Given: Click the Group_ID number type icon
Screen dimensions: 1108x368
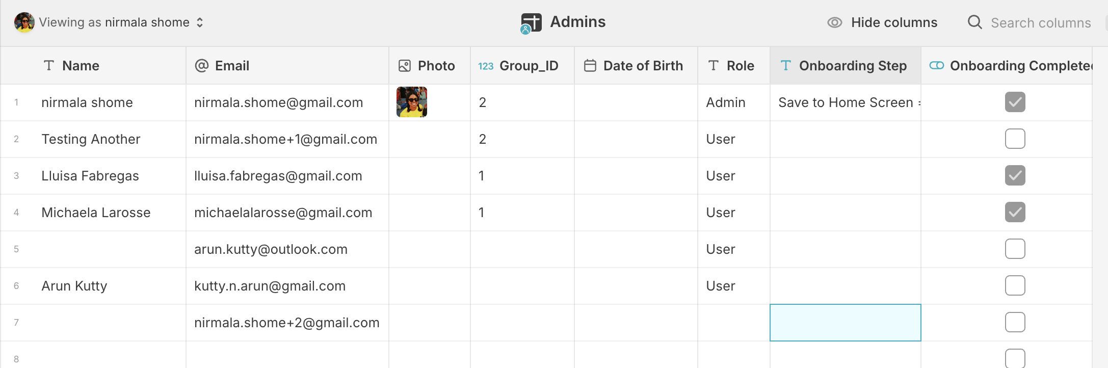Looking at the screenshot, I should click(486, 66).
